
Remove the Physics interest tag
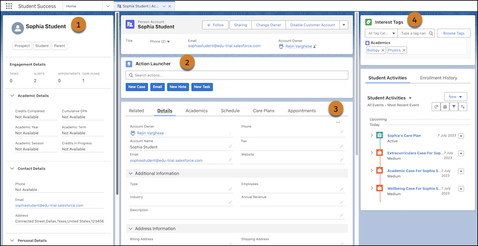(404, 50)
